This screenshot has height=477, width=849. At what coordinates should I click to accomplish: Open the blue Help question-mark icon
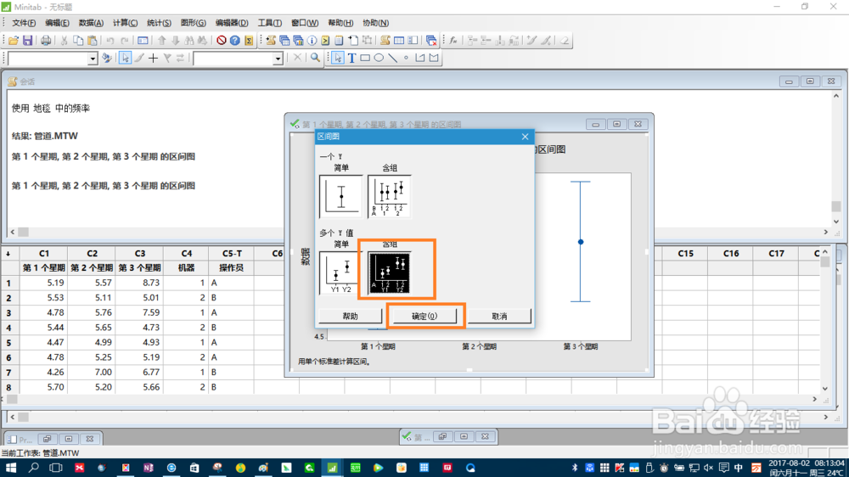pyautogui.click(x=234, y=41)
